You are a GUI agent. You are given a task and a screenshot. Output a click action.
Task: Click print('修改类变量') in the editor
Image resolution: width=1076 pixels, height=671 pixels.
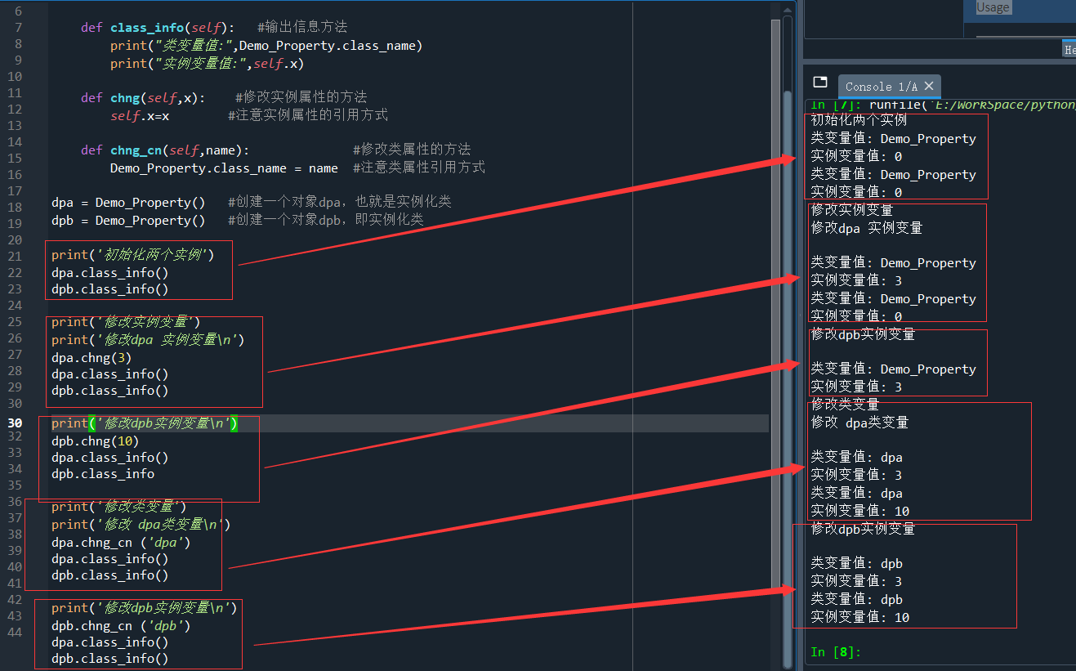119,506
